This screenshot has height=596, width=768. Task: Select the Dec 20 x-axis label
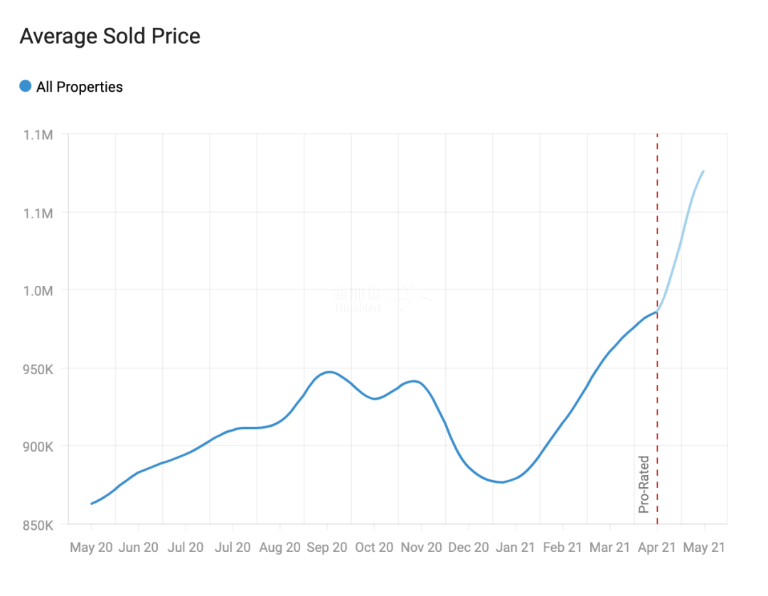(x=469, y=548)
